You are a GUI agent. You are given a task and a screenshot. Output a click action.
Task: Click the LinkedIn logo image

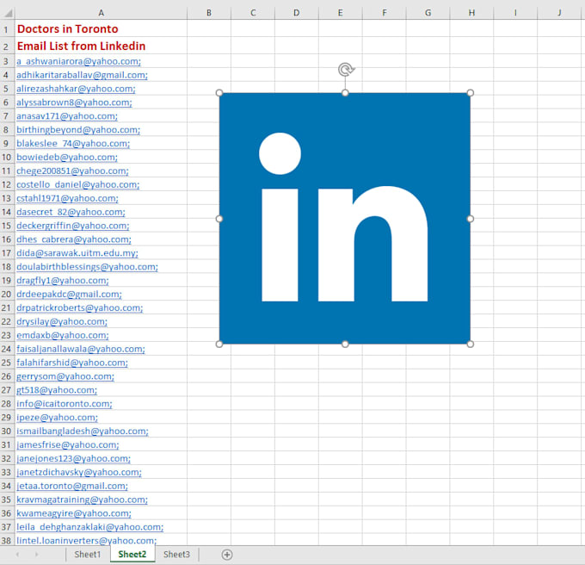coord(344,218)
